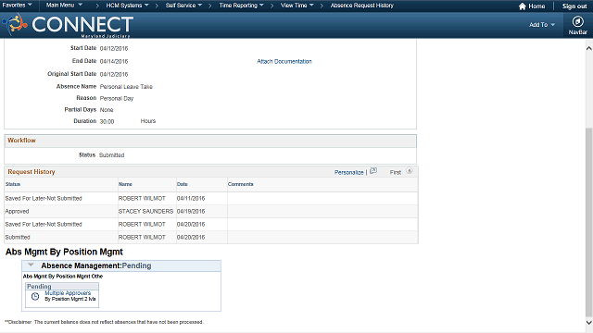Click the Attach Documentation link
Screen dimensions: 593x333
point(284,61)
